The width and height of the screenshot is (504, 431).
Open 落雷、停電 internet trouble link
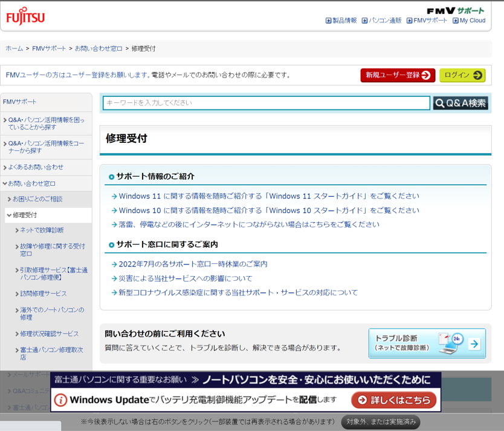click(249, 225)
